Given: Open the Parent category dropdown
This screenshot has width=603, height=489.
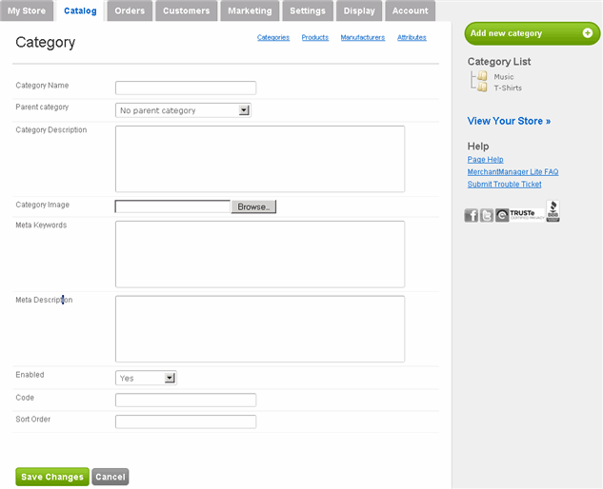Looking at the screenshot, I should 244,110.
